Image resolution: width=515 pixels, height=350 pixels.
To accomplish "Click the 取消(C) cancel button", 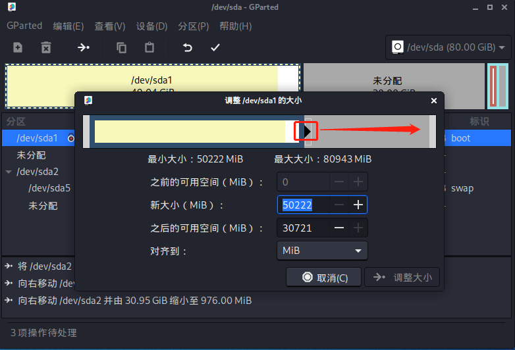I will (324, 278).
